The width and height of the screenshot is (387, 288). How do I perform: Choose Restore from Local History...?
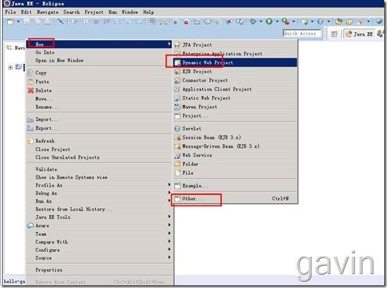tap(74, 209)
